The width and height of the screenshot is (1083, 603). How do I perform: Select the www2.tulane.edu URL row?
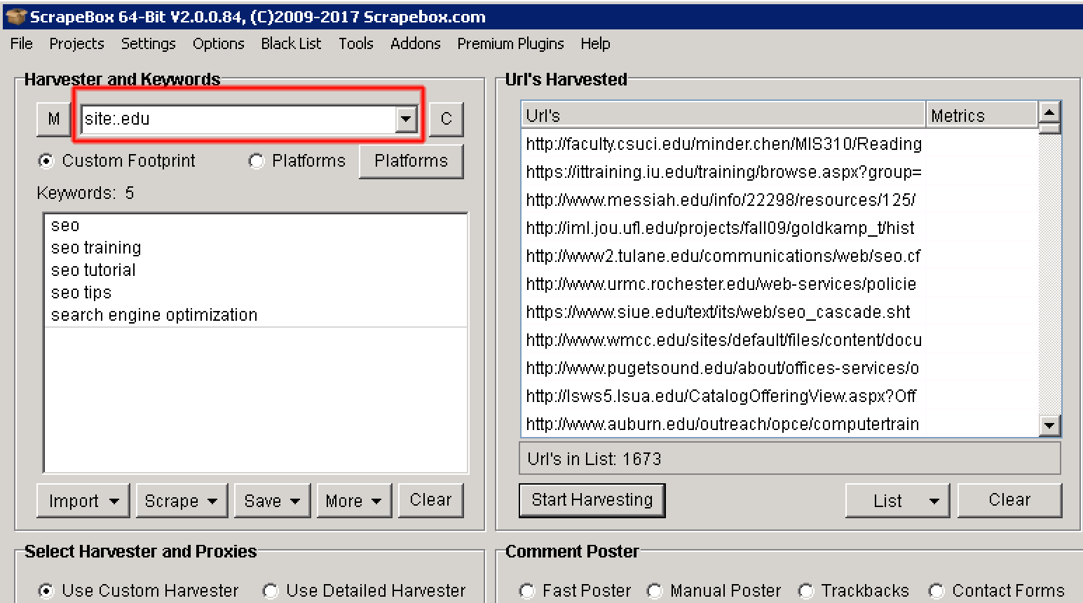coord(779,256)
